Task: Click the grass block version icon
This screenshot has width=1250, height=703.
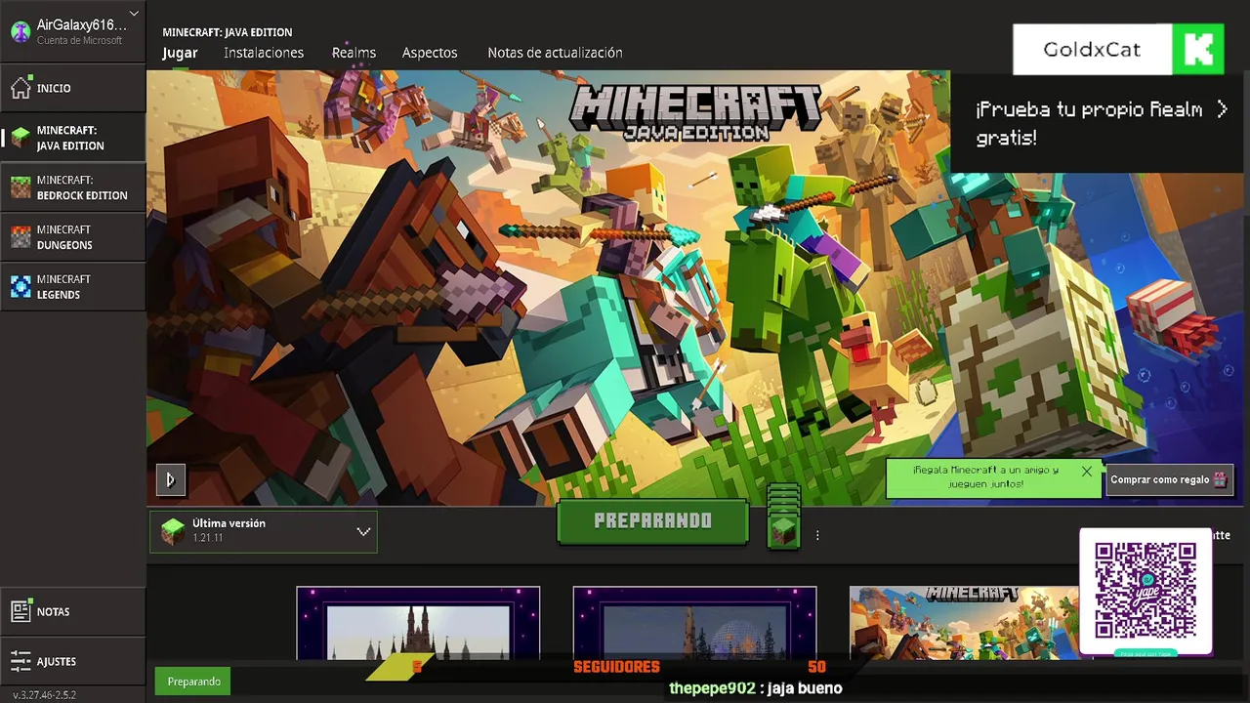Action: pos(173,531)
